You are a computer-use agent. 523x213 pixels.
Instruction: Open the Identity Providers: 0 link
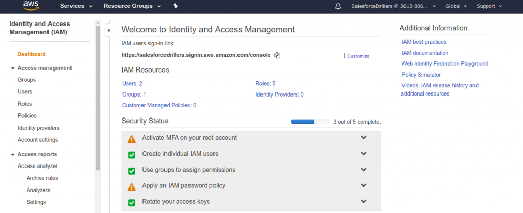[279, 94]
